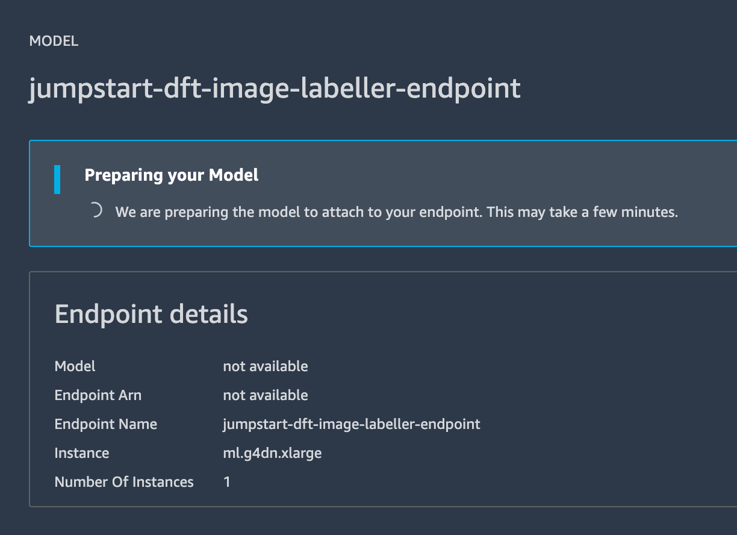The image size is (737, 535).
Task: Click the Endpoint Name label
Action: 106,424
